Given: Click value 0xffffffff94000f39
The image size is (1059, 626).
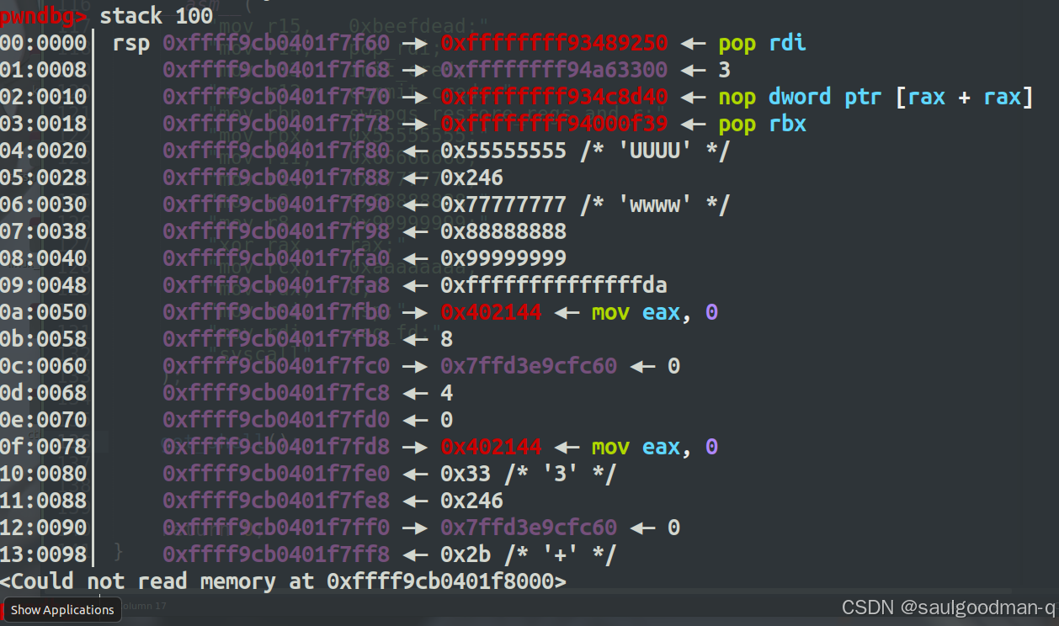Looking at the screenshot, I should [x=554, y=124].
